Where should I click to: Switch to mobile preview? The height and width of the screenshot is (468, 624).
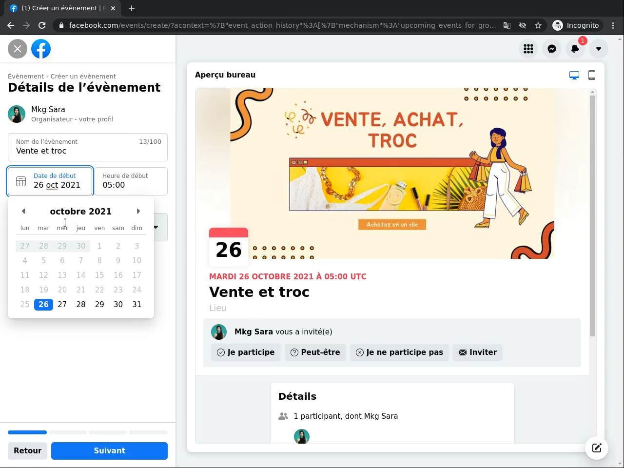(x=592, y=75)
